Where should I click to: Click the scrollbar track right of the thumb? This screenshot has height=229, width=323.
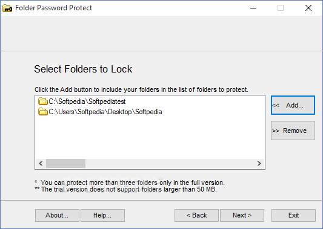pos(170,164)
